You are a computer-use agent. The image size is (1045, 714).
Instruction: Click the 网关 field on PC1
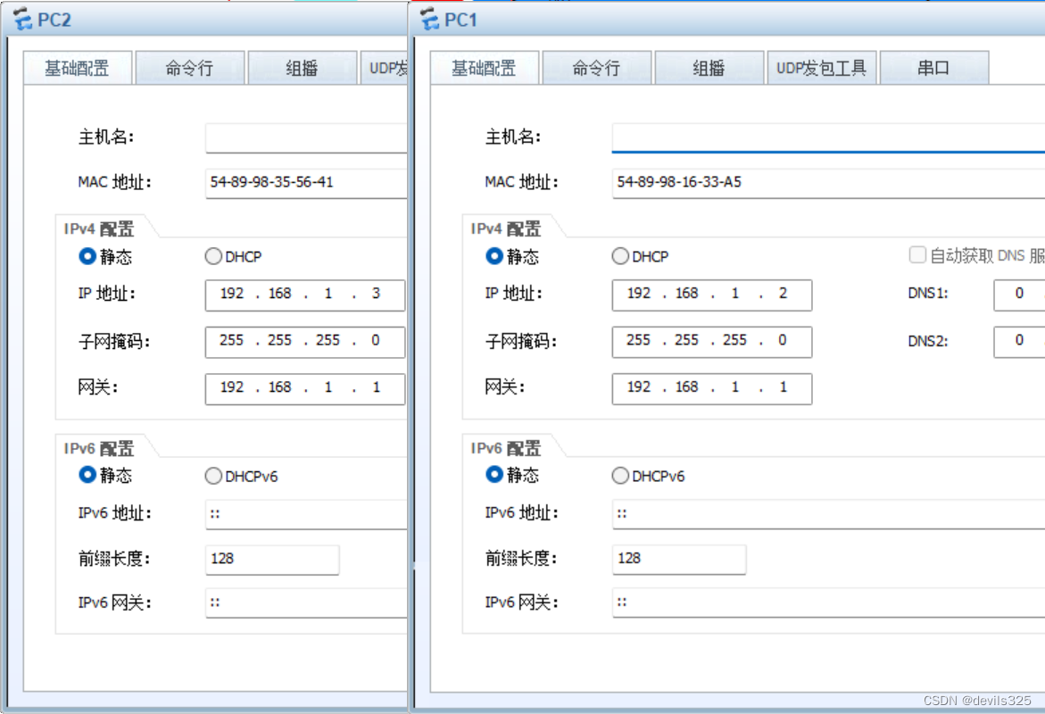(711, 388)
